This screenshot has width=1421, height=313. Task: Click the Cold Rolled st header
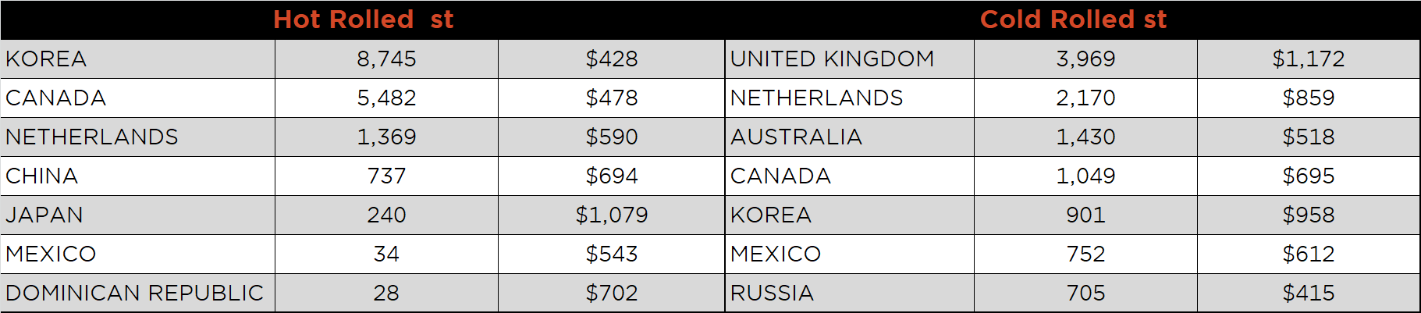(x=1073, y=20)
